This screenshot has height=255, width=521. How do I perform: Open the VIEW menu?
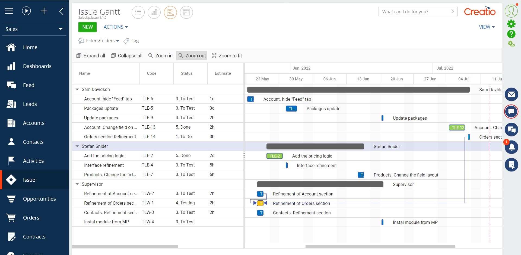487,27
